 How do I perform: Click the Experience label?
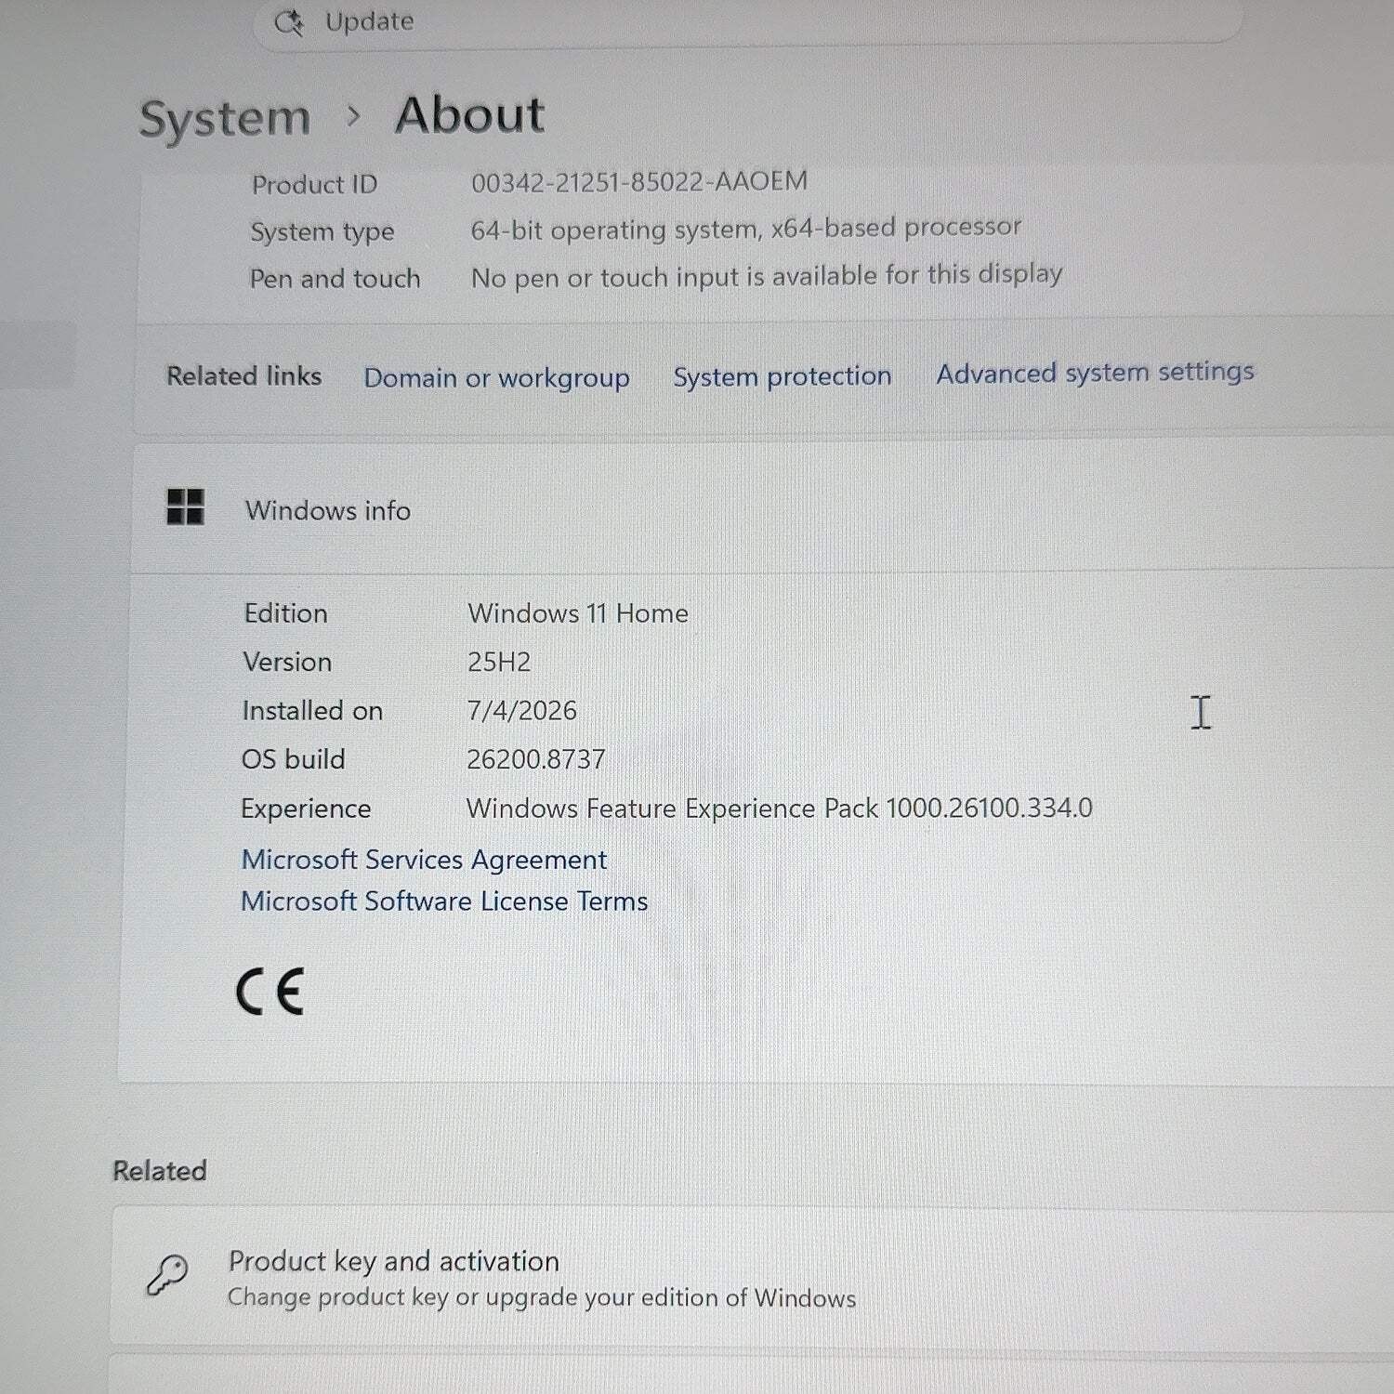(x=306, y=809)
